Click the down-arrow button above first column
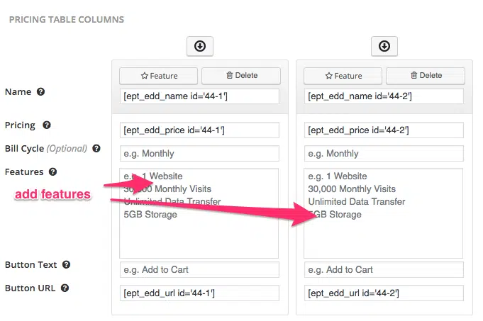The height and width of the screenshot is (321, 483). tap(200, 46)
